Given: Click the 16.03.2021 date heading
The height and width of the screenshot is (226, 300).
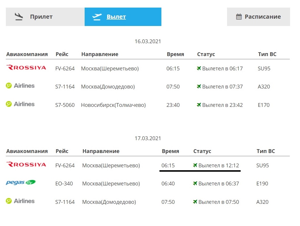Looking at the screenshot, I should tap(148, 41).
